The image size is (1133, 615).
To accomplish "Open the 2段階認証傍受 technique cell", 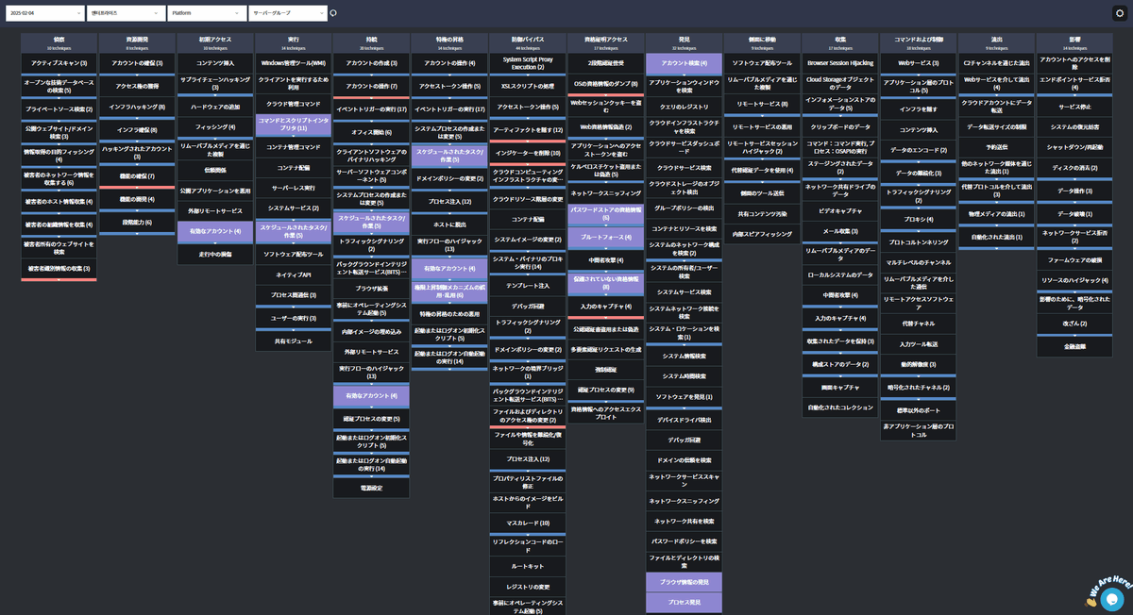I will coord(605,63).
